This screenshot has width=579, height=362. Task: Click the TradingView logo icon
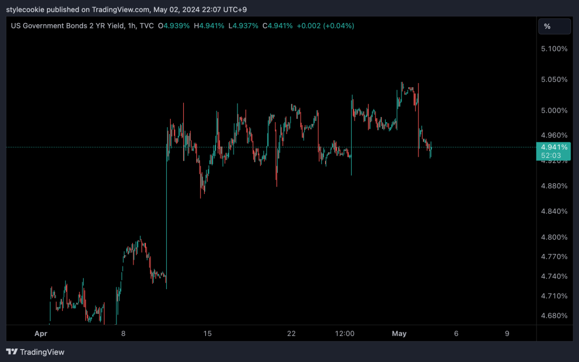pyautogui.click(x=11, y=352)
